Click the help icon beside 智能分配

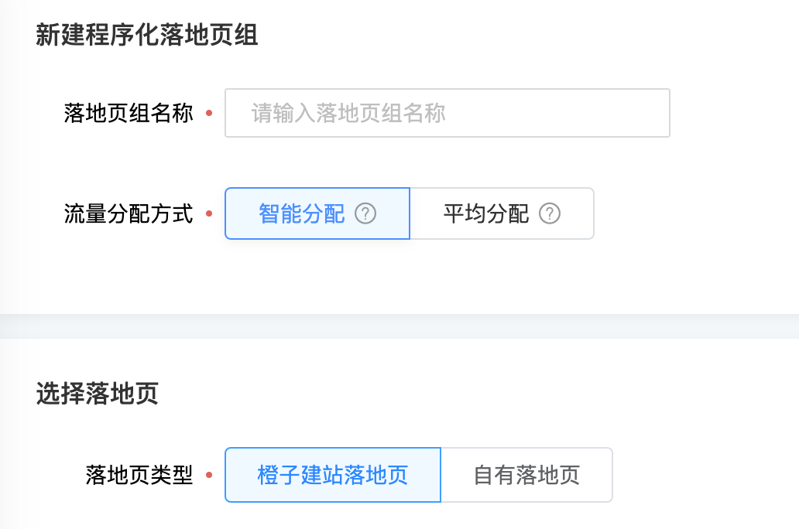click(x=365, y=213)
